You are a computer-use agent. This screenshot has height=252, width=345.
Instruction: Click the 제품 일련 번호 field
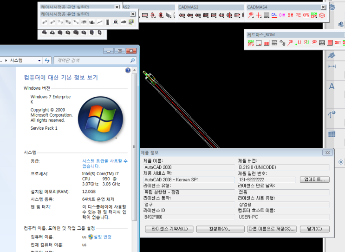coord(267,180)
